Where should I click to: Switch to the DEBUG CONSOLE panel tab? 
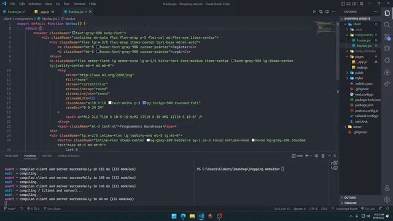69,156
